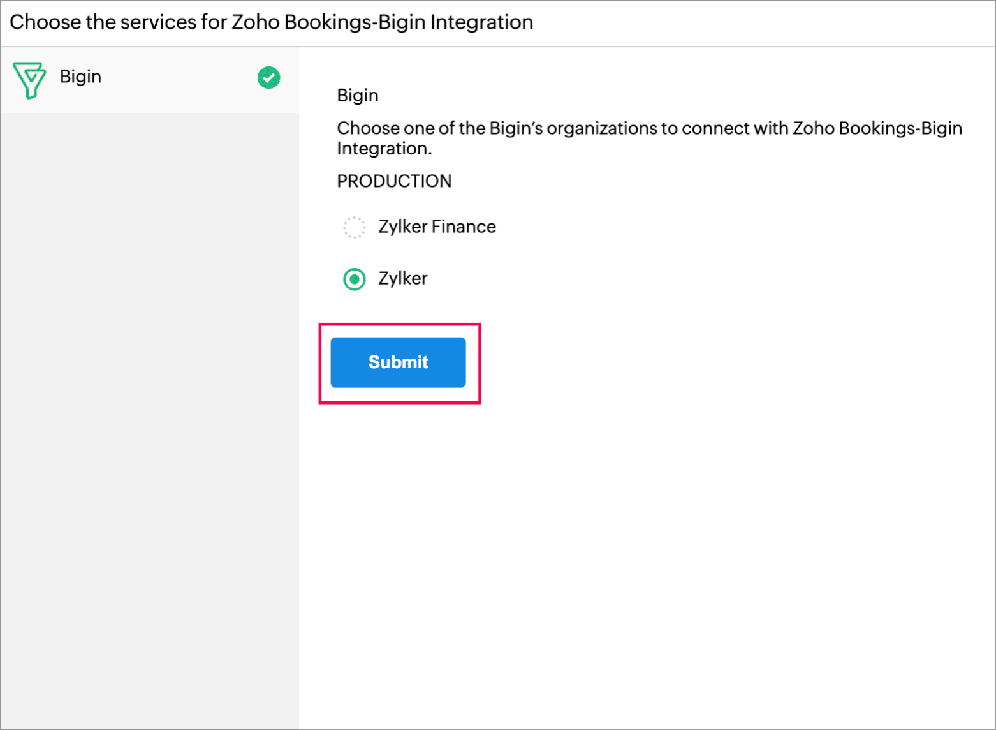This screenshot has width=996, height=730.
Task: Click the Bigin funnel logo icon
Action: [x=29, y=79]
